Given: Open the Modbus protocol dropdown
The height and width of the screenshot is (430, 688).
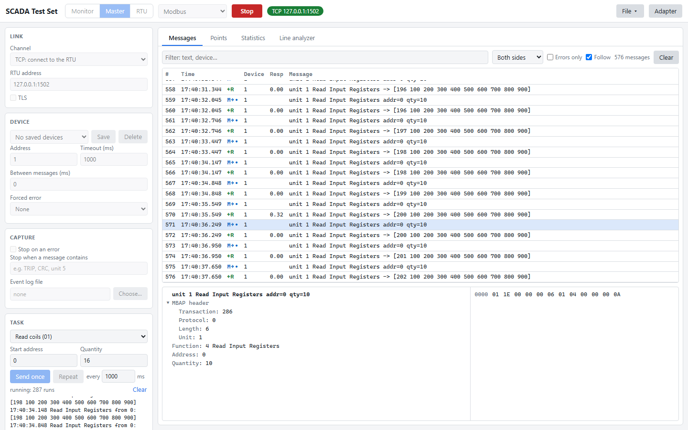Looking at the screenshot, I should tap(193, 11).
